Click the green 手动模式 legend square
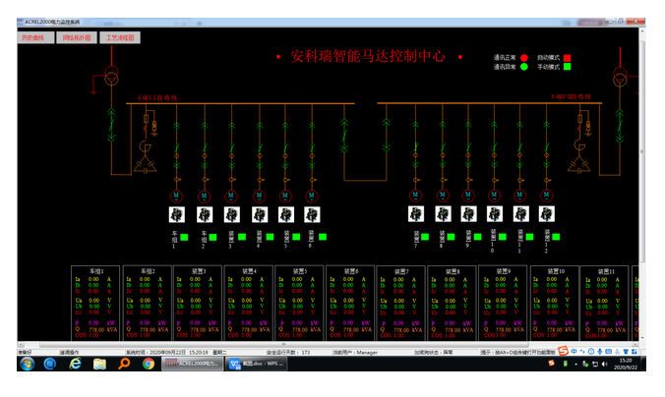Viewport: 665px width, 397px height. pyautogui.click(x=567, y=67)
